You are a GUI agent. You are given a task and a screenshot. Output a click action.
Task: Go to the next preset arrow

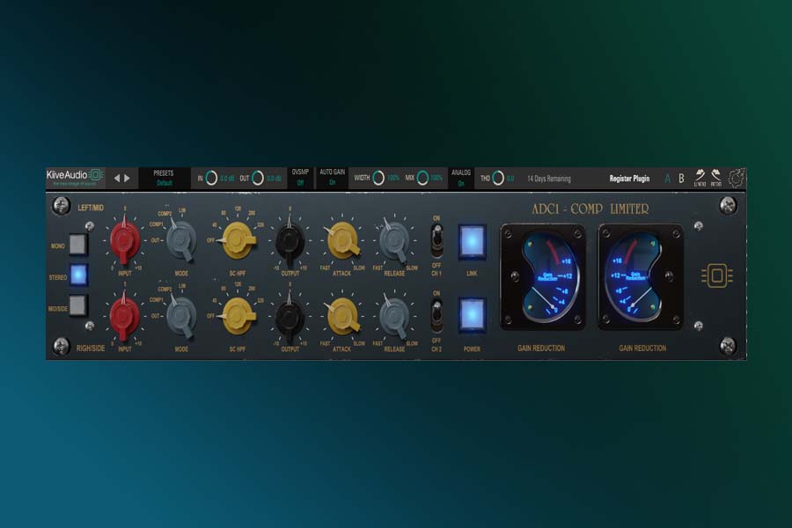[x=128, y=178]
